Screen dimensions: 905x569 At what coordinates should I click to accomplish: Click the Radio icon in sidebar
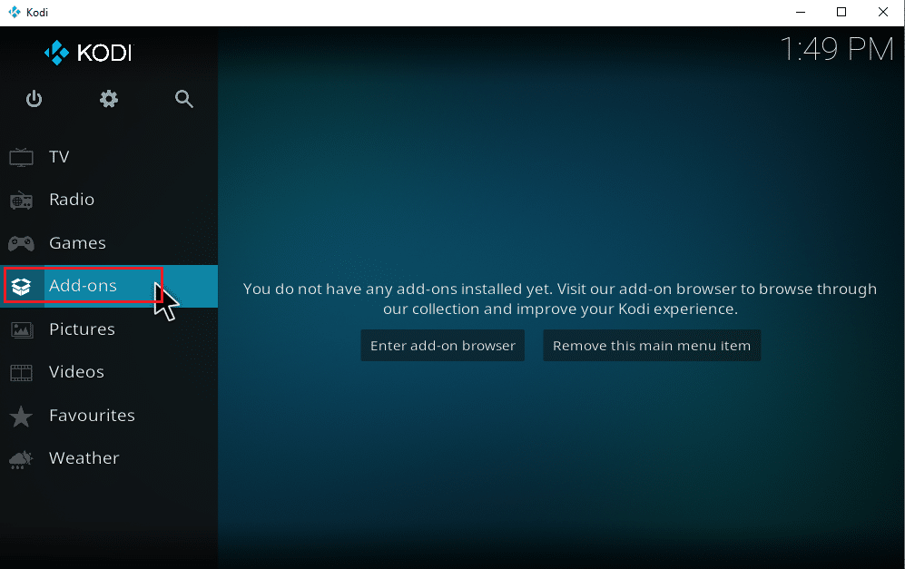point(22,201)
